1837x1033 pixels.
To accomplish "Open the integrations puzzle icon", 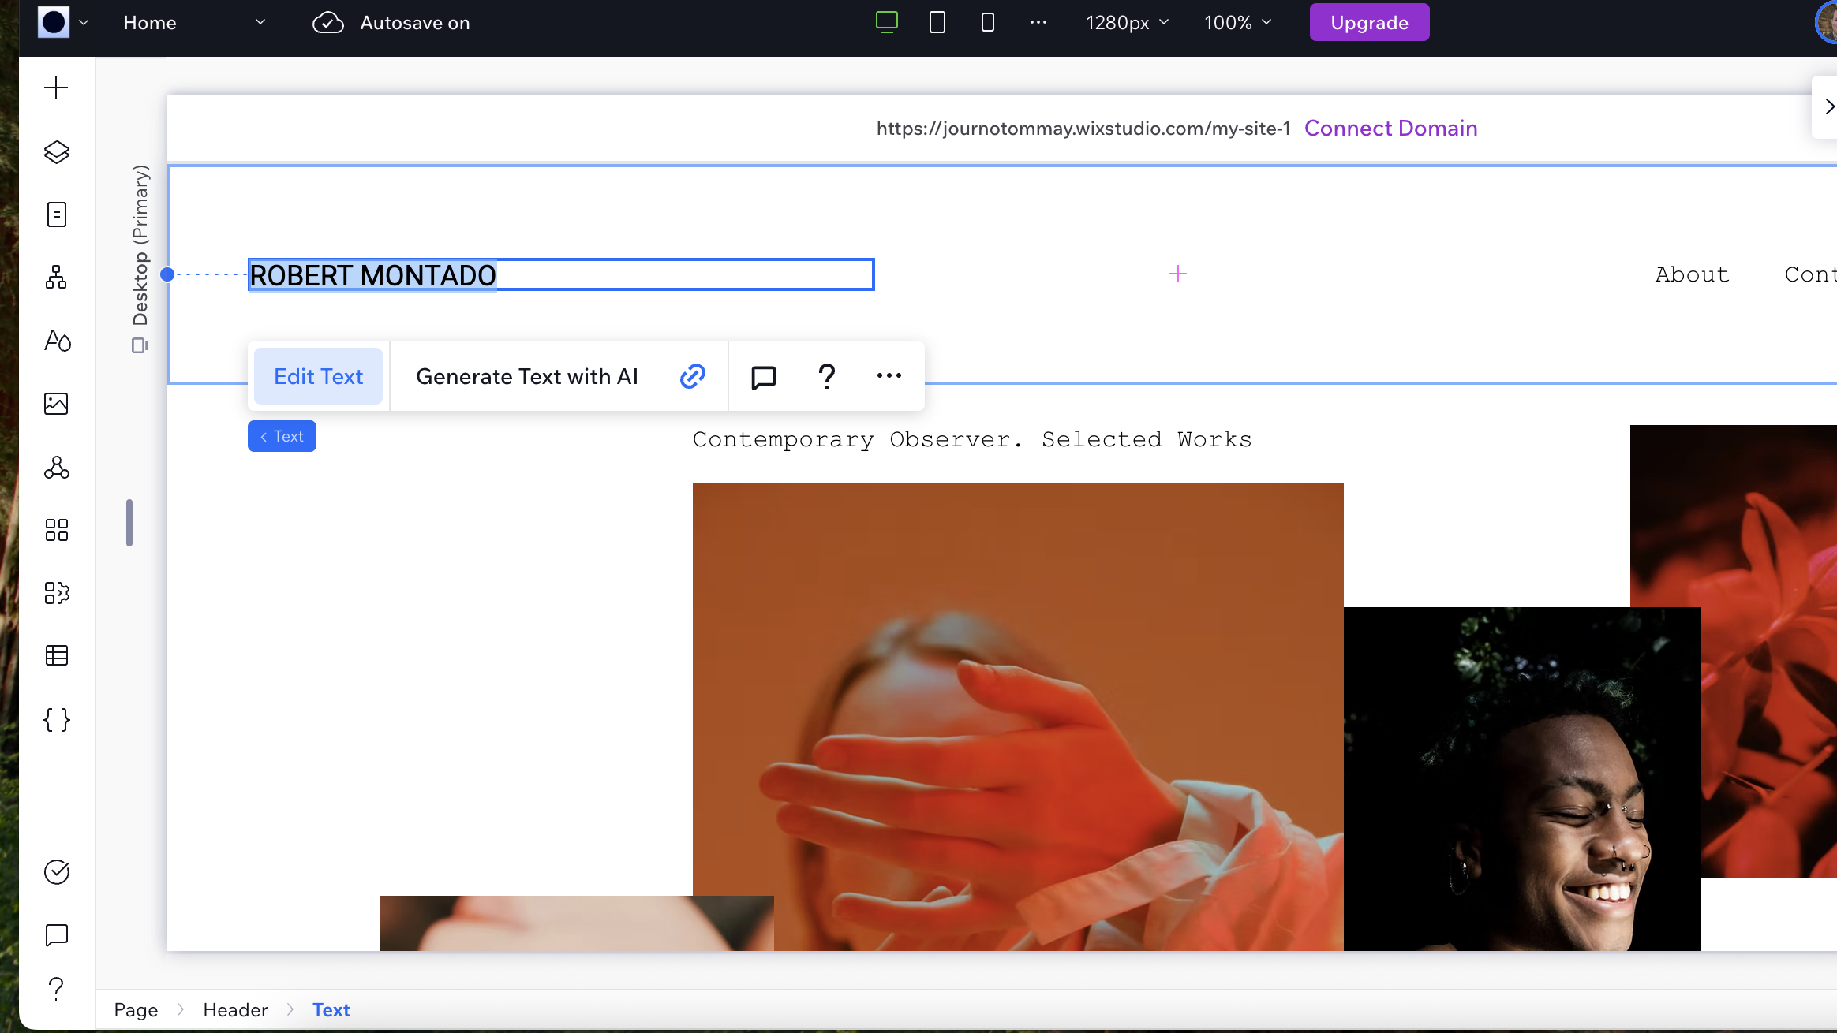I will pyautogui.click(x=56, y=593).
